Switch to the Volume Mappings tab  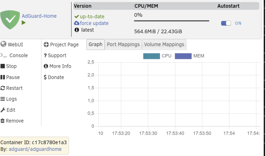pyautogui.click(x=164, y=44)
